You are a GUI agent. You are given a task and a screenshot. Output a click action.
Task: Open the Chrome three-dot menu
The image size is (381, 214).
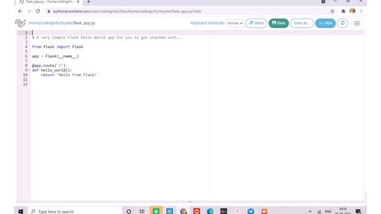click(x=361, y=11)
